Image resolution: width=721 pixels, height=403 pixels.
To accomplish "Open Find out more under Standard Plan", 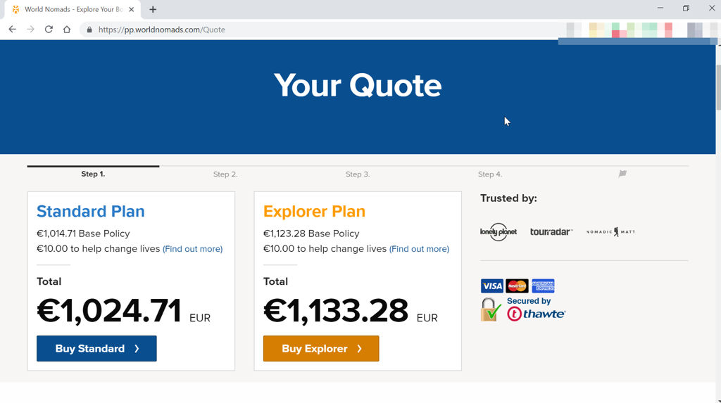I will 193,248.
